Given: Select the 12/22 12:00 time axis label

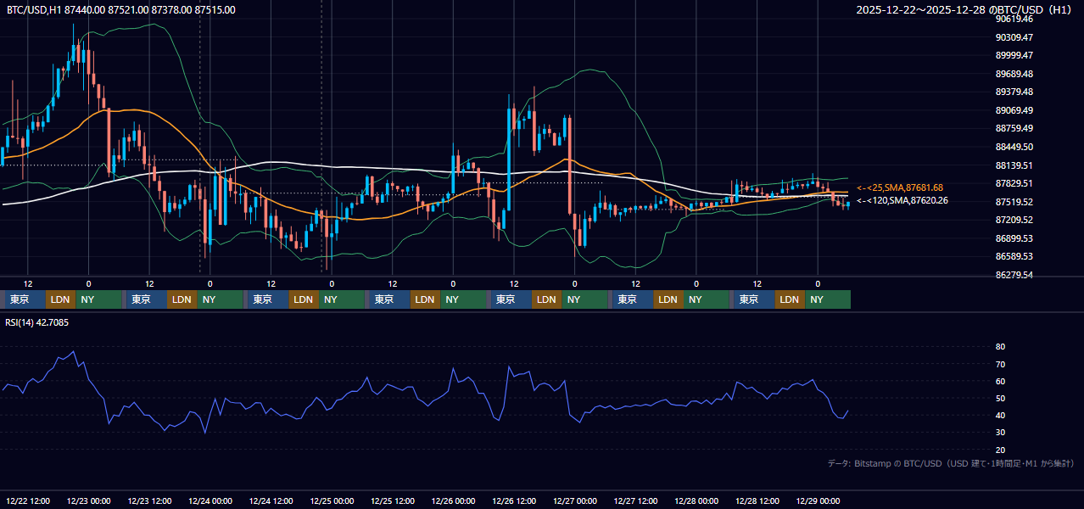Looking at the screenshot, I should (28, 501).
